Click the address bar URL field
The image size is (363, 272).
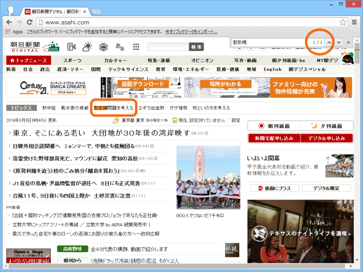coord(189,22)
